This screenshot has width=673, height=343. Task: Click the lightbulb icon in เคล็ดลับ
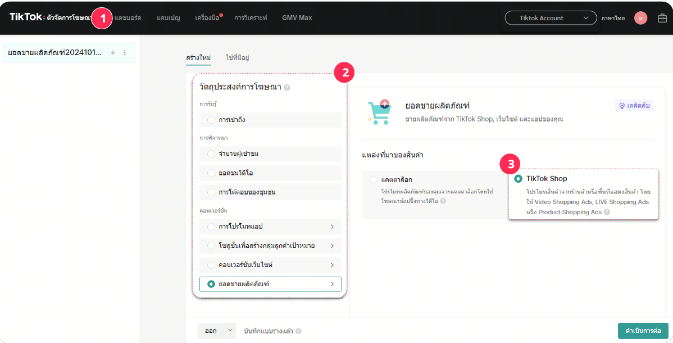tap(622, 106)
